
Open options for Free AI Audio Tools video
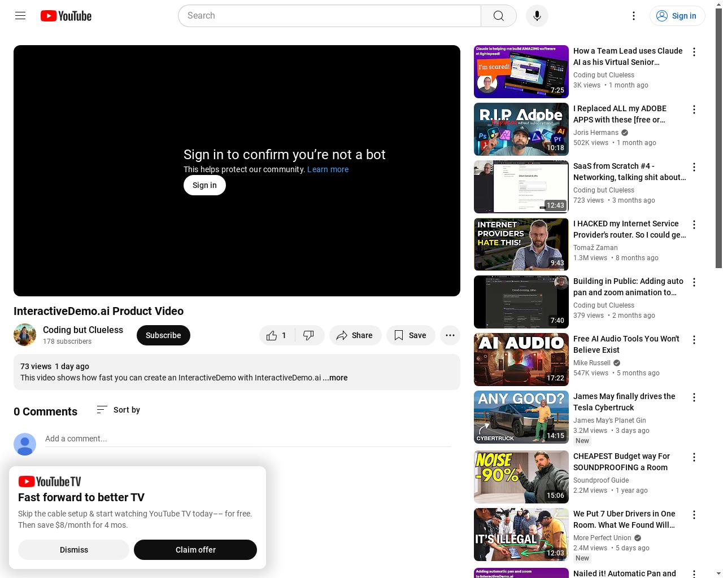[694, 340]
